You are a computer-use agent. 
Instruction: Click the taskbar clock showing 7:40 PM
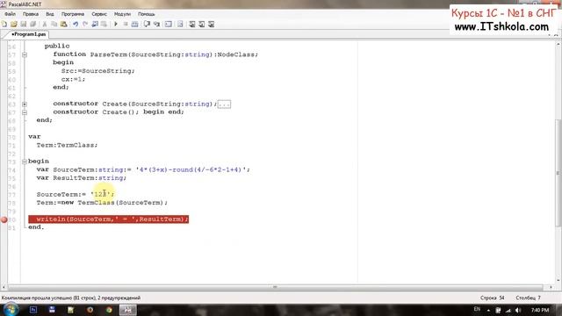coord(540,310)
